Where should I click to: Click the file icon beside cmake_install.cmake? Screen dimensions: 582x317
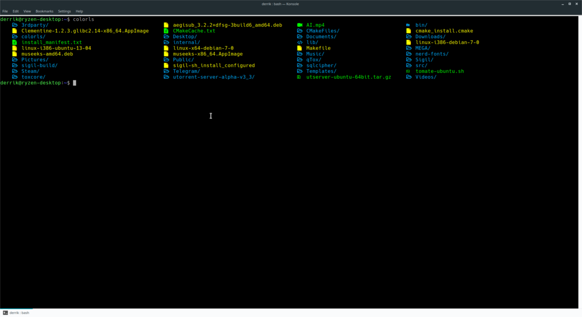pos(408,31)
